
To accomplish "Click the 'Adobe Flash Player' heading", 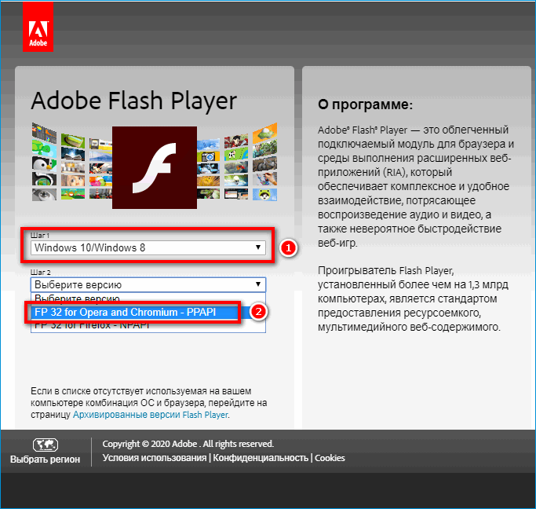I will (x=133, y=101).
